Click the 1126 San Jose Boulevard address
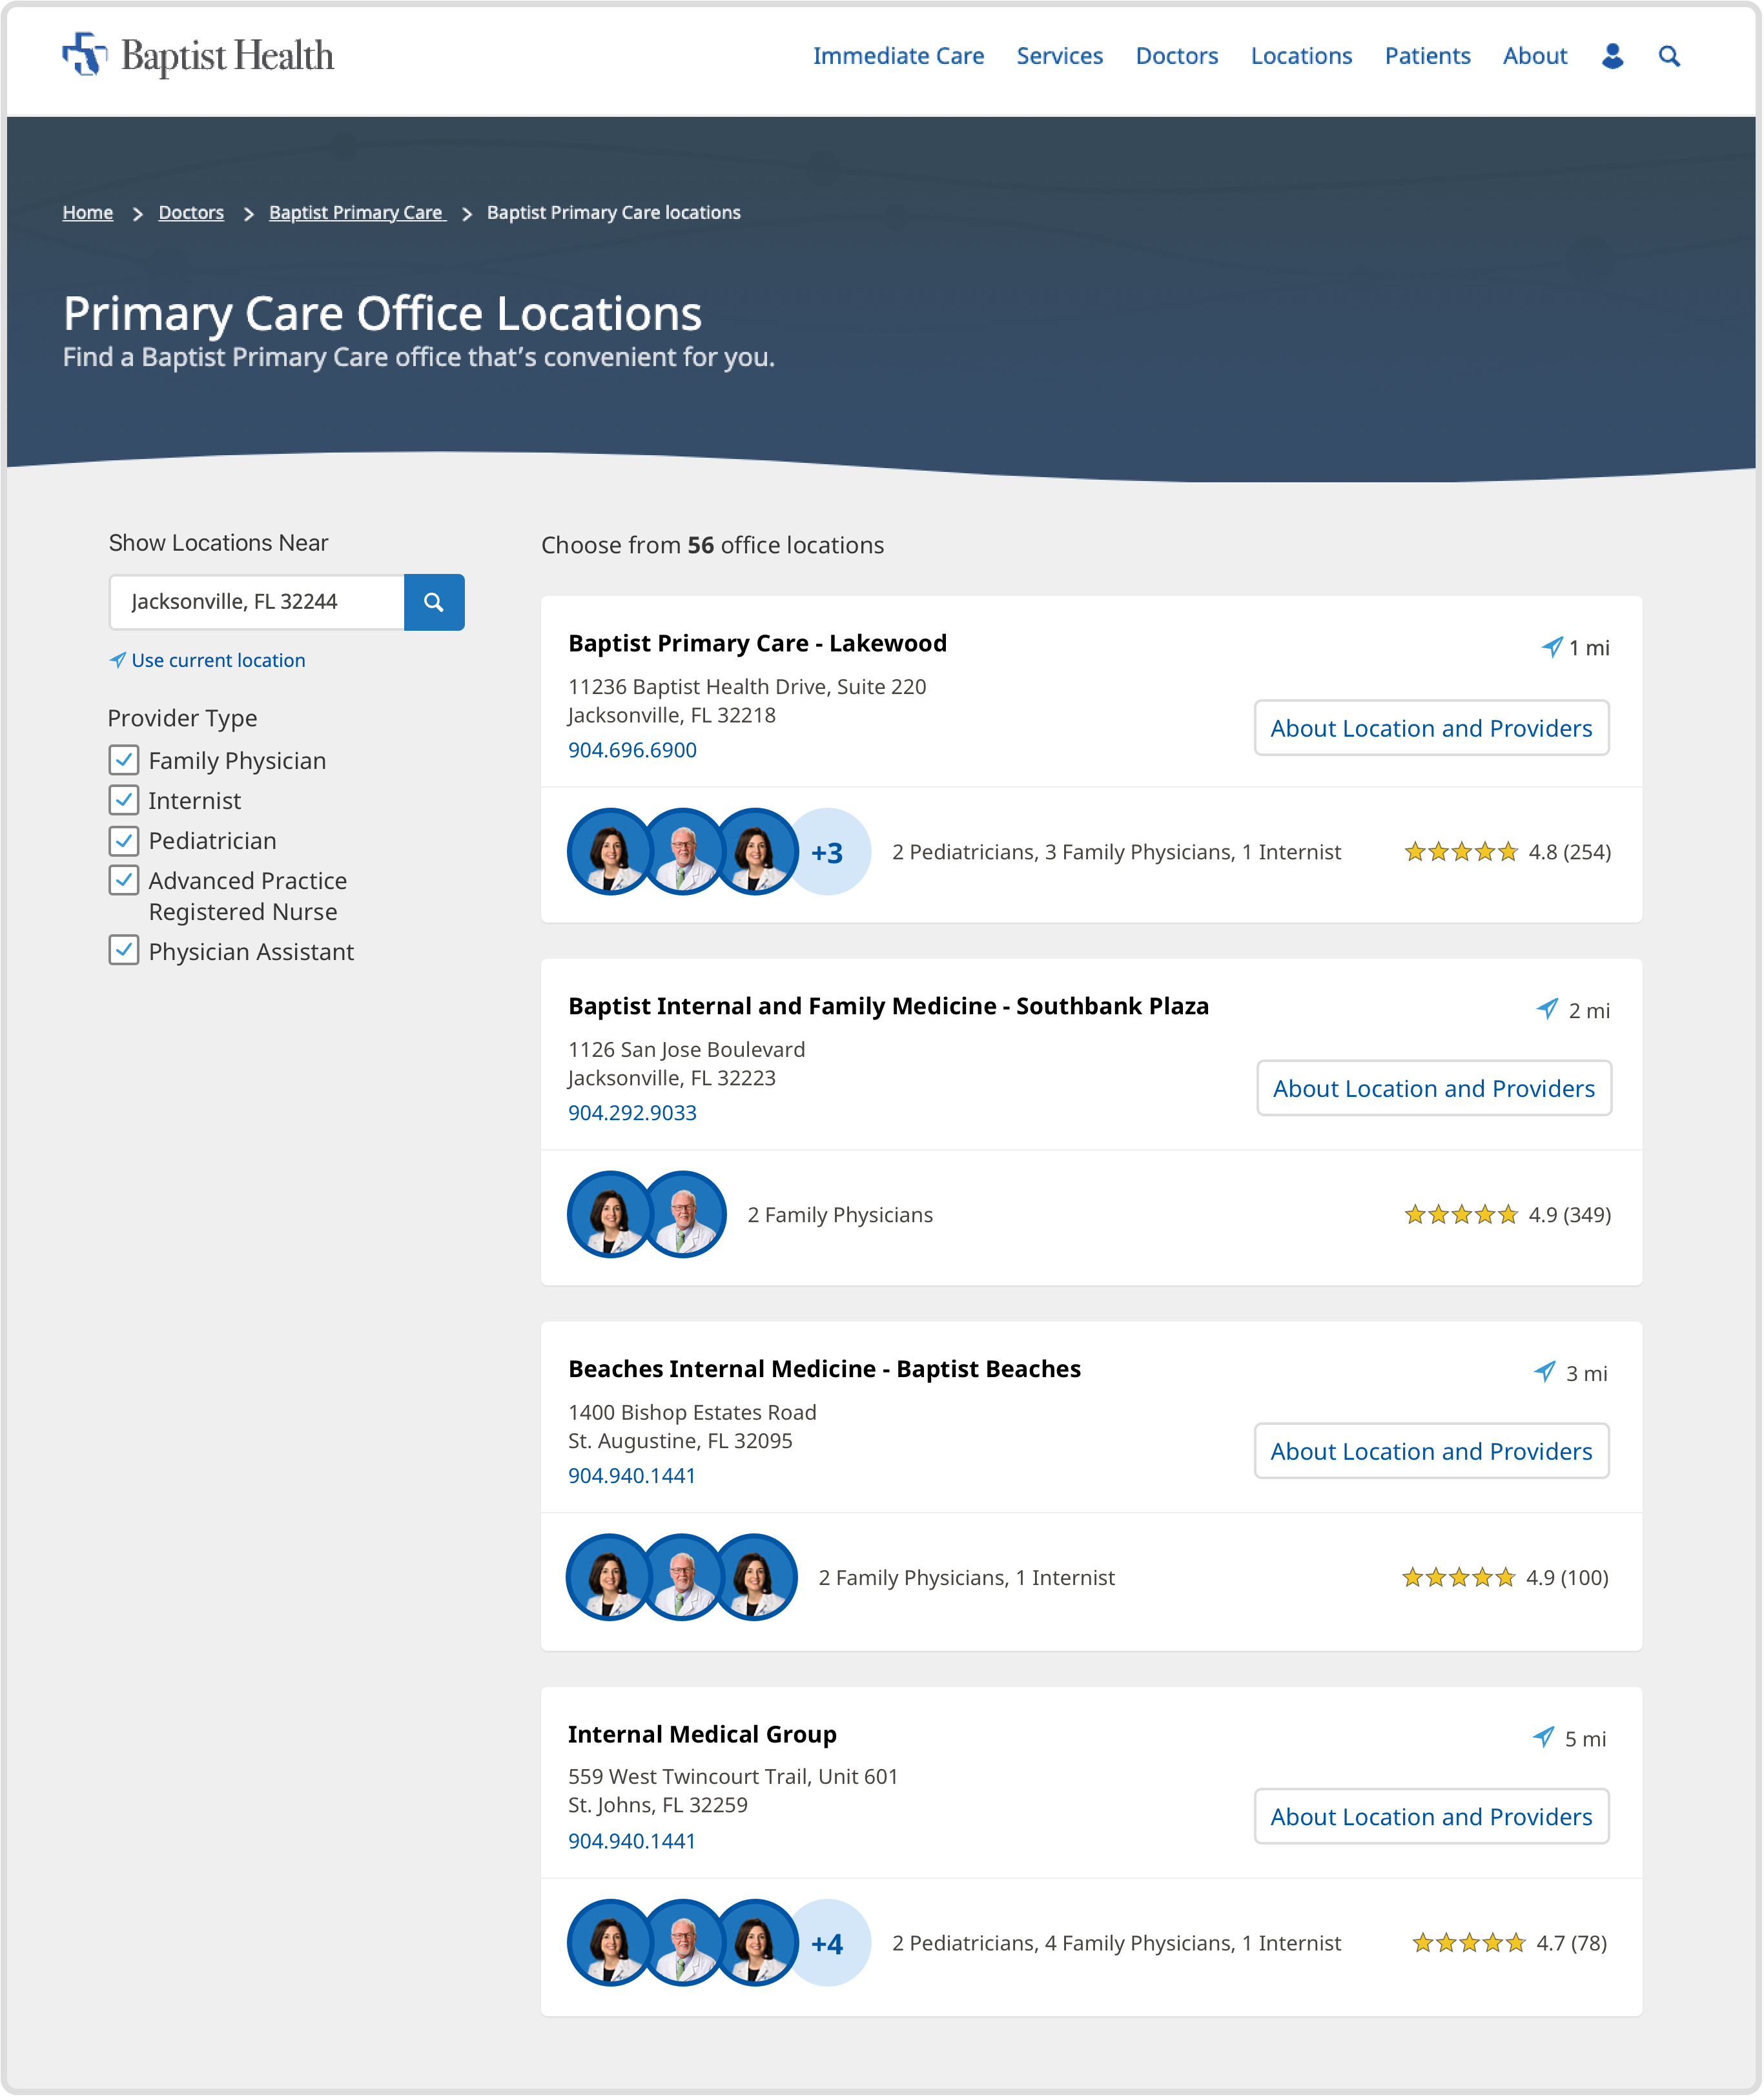 pyautogui.click(x=687, y=1064)
